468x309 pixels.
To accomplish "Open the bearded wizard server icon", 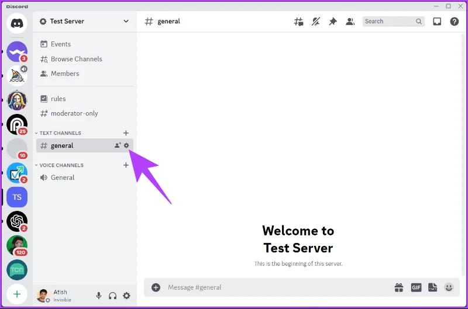I will tap(17, 100).
